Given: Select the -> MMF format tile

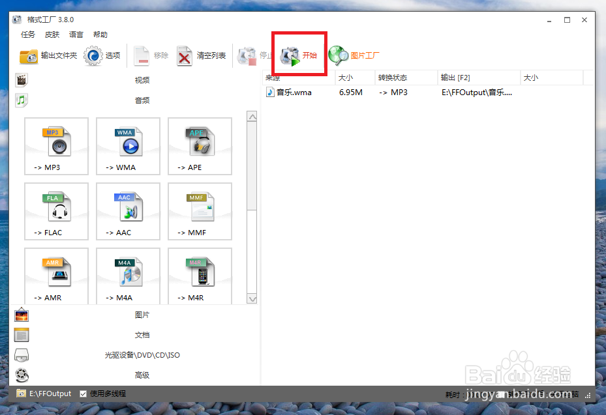Looking at the screenshot, I should (200, 211).
